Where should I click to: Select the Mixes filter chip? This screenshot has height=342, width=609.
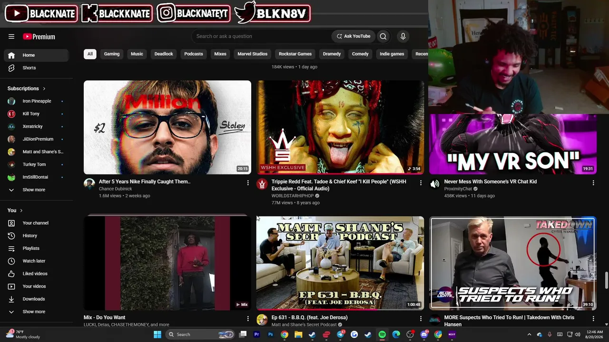(220, 54)
